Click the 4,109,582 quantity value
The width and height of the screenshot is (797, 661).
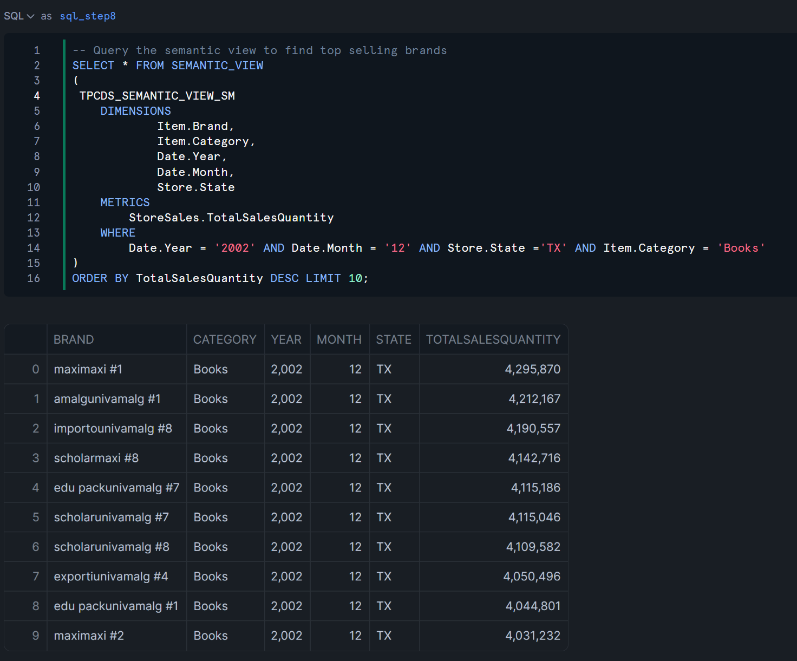[533, 547]
